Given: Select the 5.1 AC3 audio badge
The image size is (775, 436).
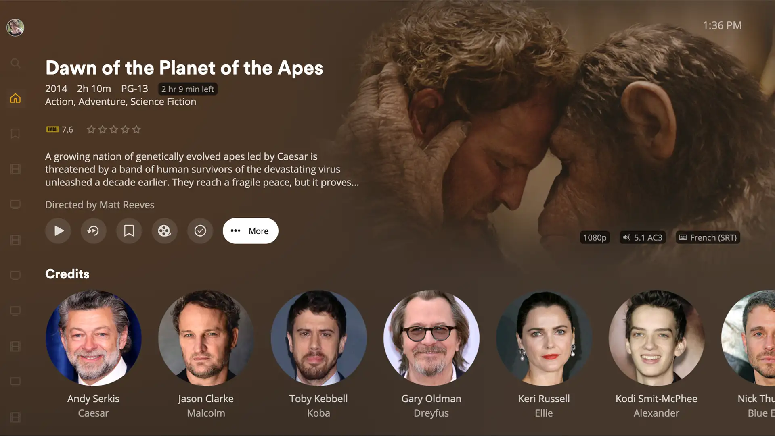Looking at the screenshot, I should (x=643, y=237).
